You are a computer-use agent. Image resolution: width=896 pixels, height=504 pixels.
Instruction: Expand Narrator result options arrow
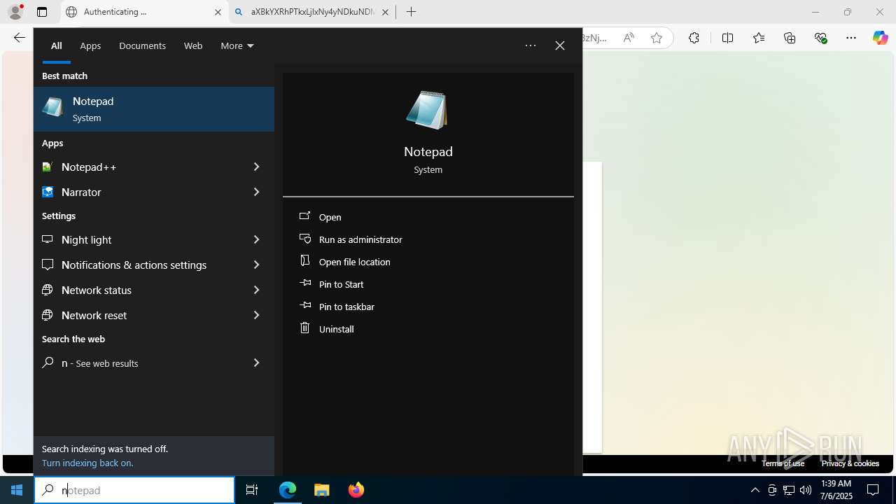tap(256, 192)
